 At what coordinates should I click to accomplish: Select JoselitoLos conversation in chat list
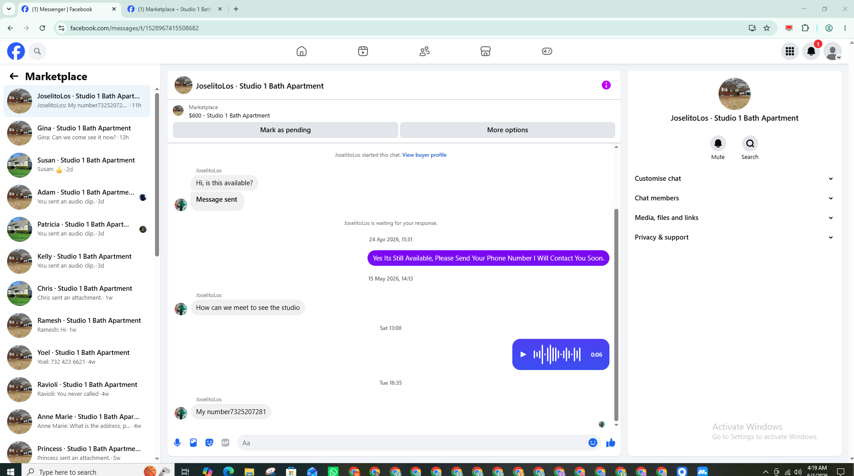point(77,101)
